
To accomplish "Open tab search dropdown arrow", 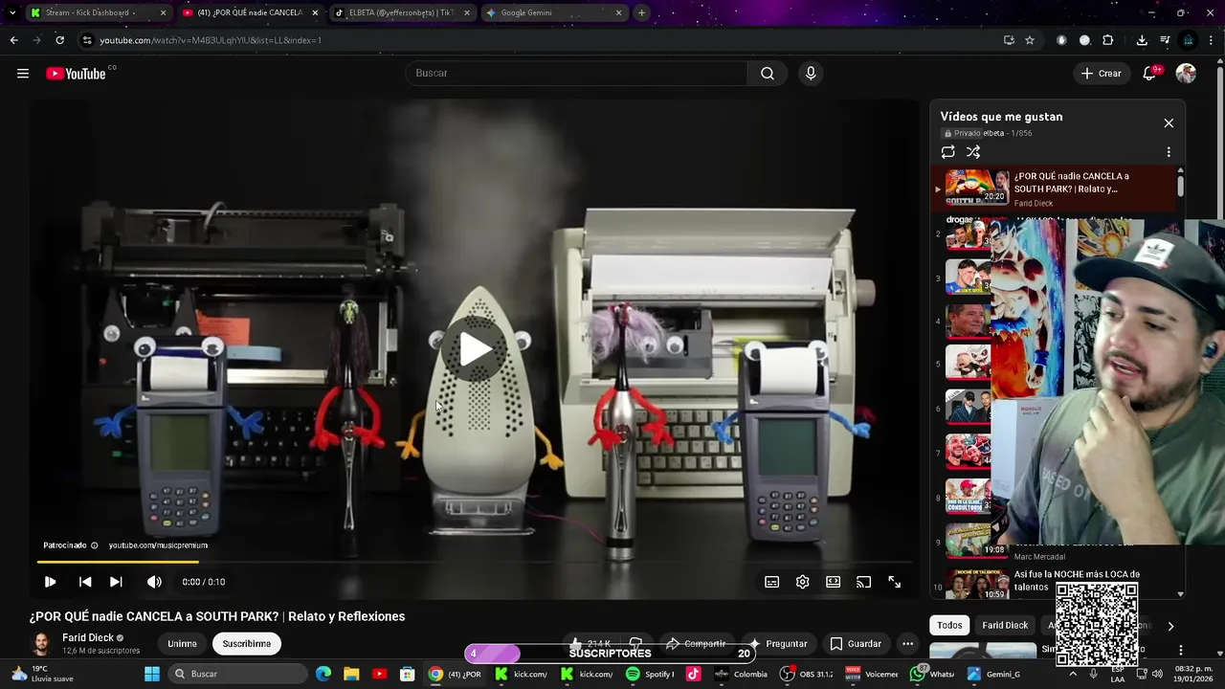I will pyautogui.click(x=11, y=12).
